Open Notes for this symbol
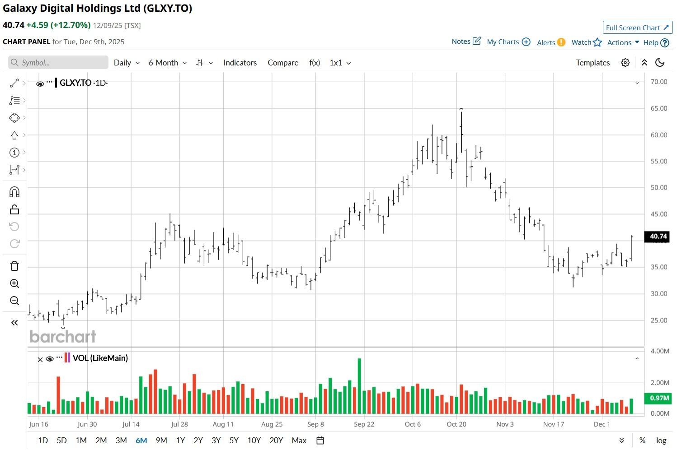Screen dimensions: 677x450 click(x=466, y=42)
